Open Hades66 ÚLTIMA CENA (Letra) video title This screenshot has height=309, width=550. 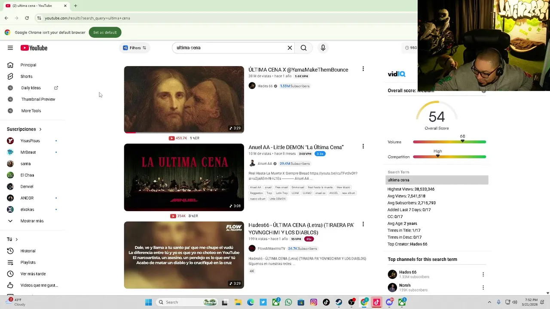tap(301, 228)
